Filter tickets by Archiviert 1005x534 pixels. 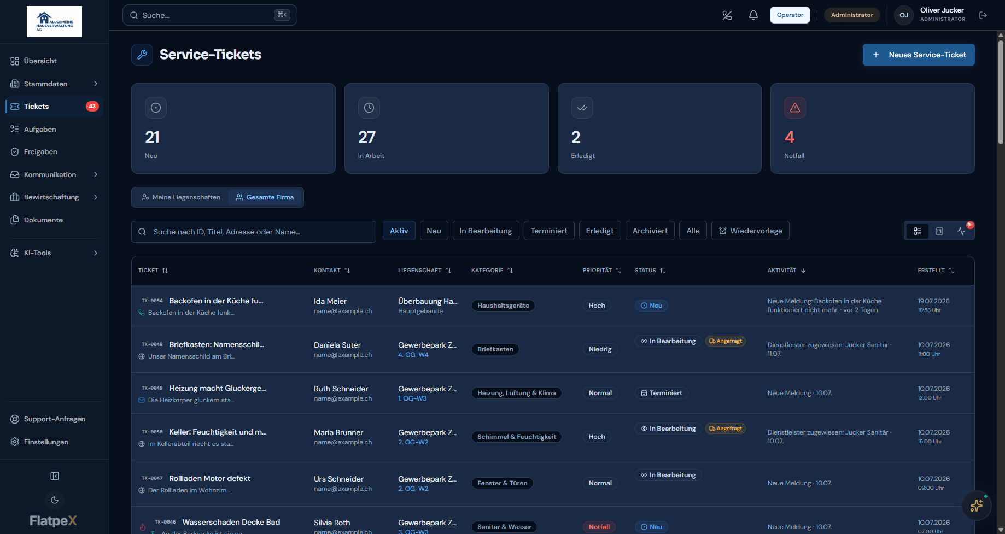[650, 231]
